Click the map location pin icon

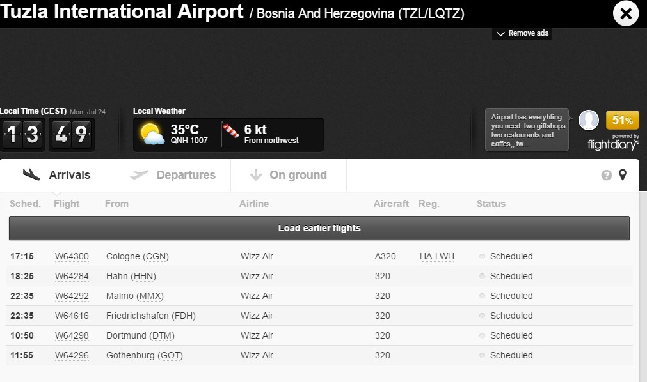pyautogui.click(x=622, y=175)
